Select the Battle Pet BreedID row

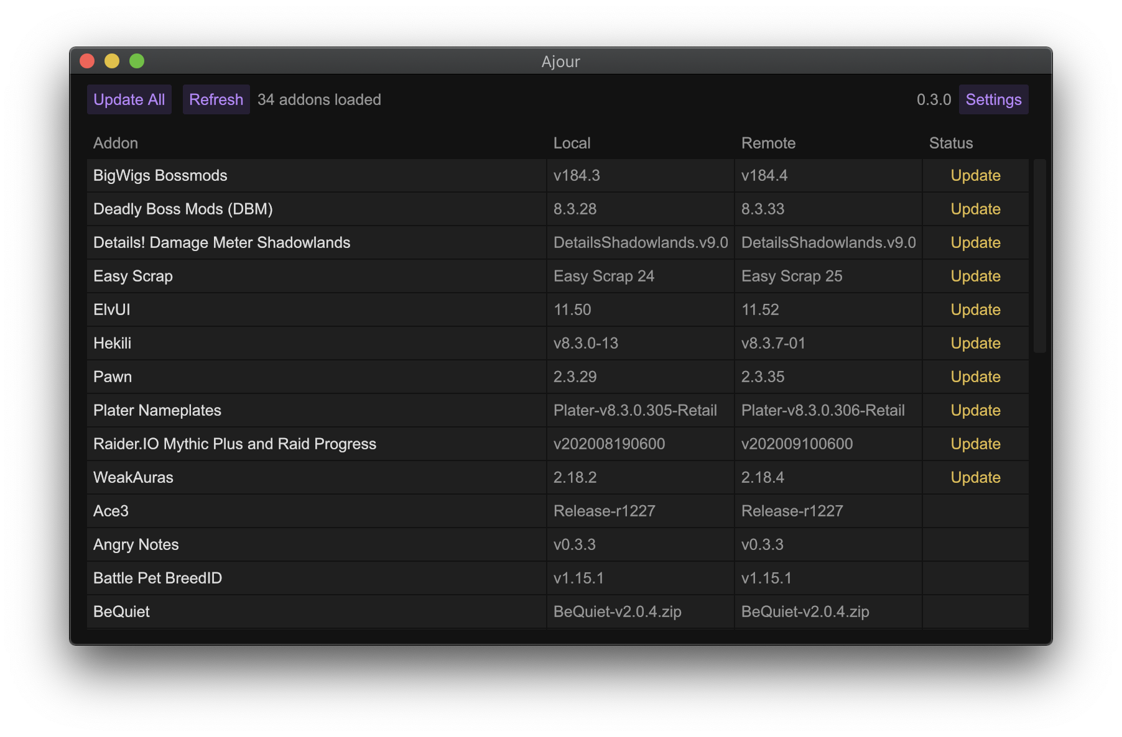pos(558,578)
